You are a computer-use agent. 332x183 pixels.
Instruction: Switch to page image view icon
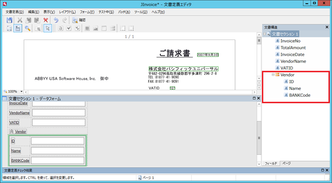[x=10, y=28]
